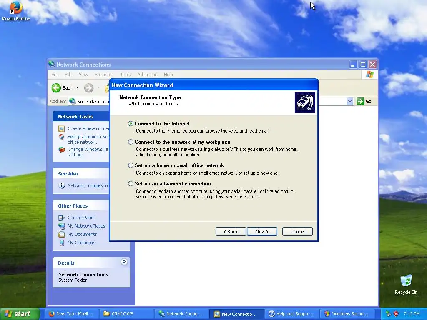
Task: Open the Tools menu
Action: pyautogui.click(x=125, y=75)
